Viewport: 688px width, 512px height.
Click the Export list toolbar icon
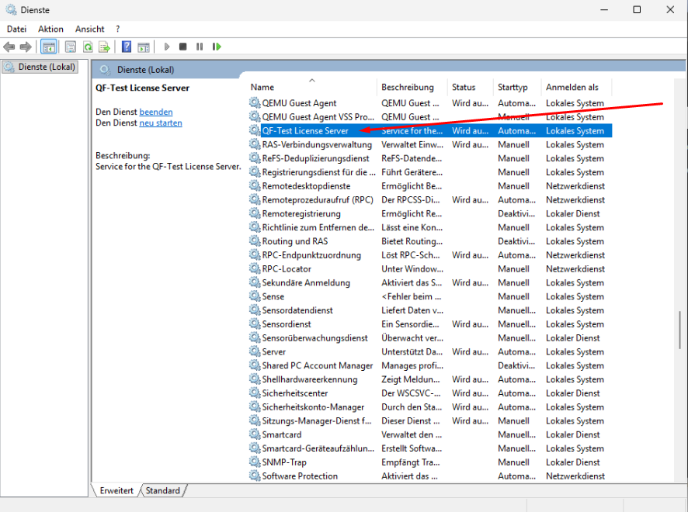(x=104, y=47)
